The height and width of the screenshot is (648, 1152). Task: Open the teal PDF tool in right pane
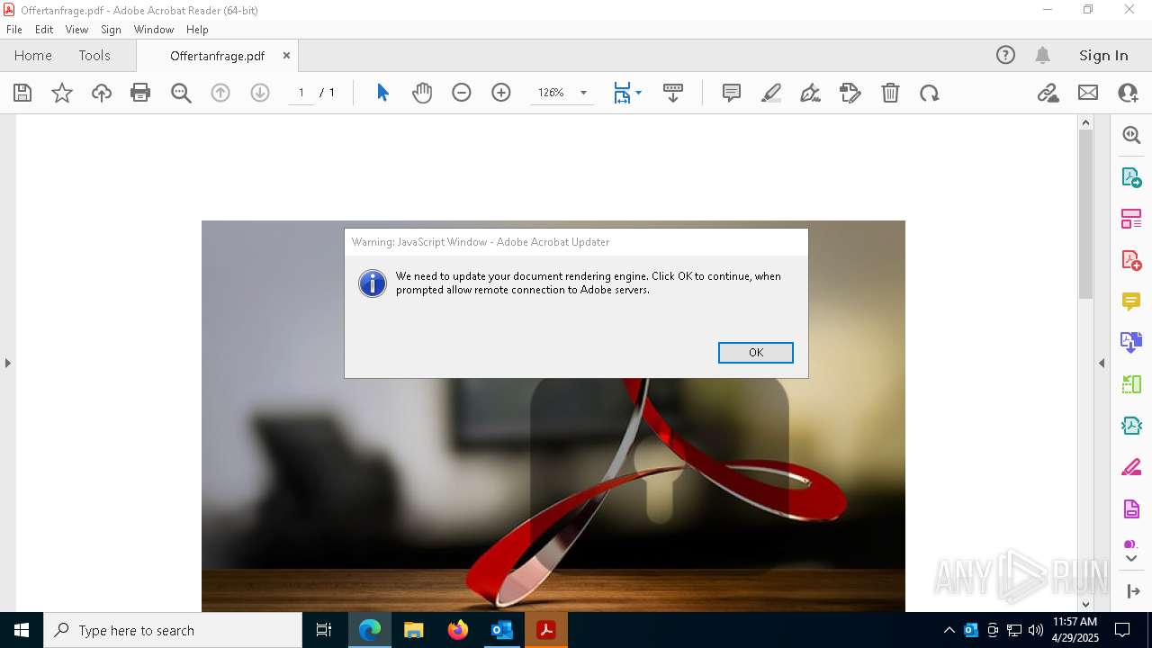[1131, 426]
